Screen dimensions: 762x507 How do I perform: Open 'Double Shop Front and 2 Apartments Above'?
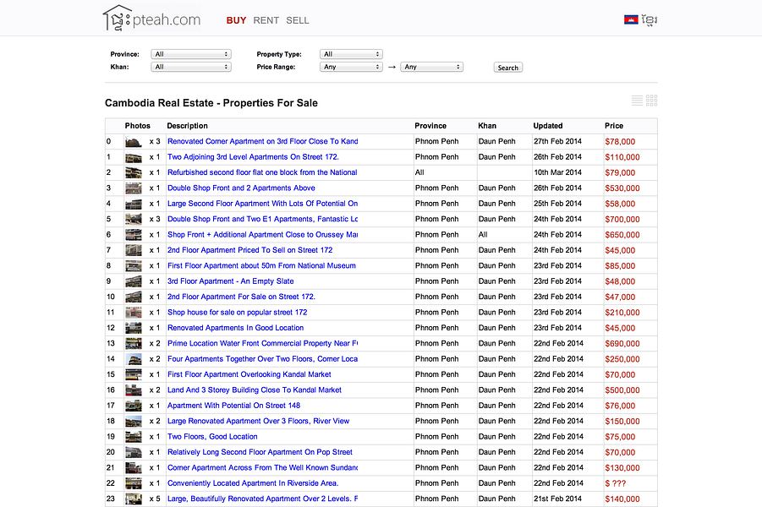pyautogui.click(x=241, y=188)
